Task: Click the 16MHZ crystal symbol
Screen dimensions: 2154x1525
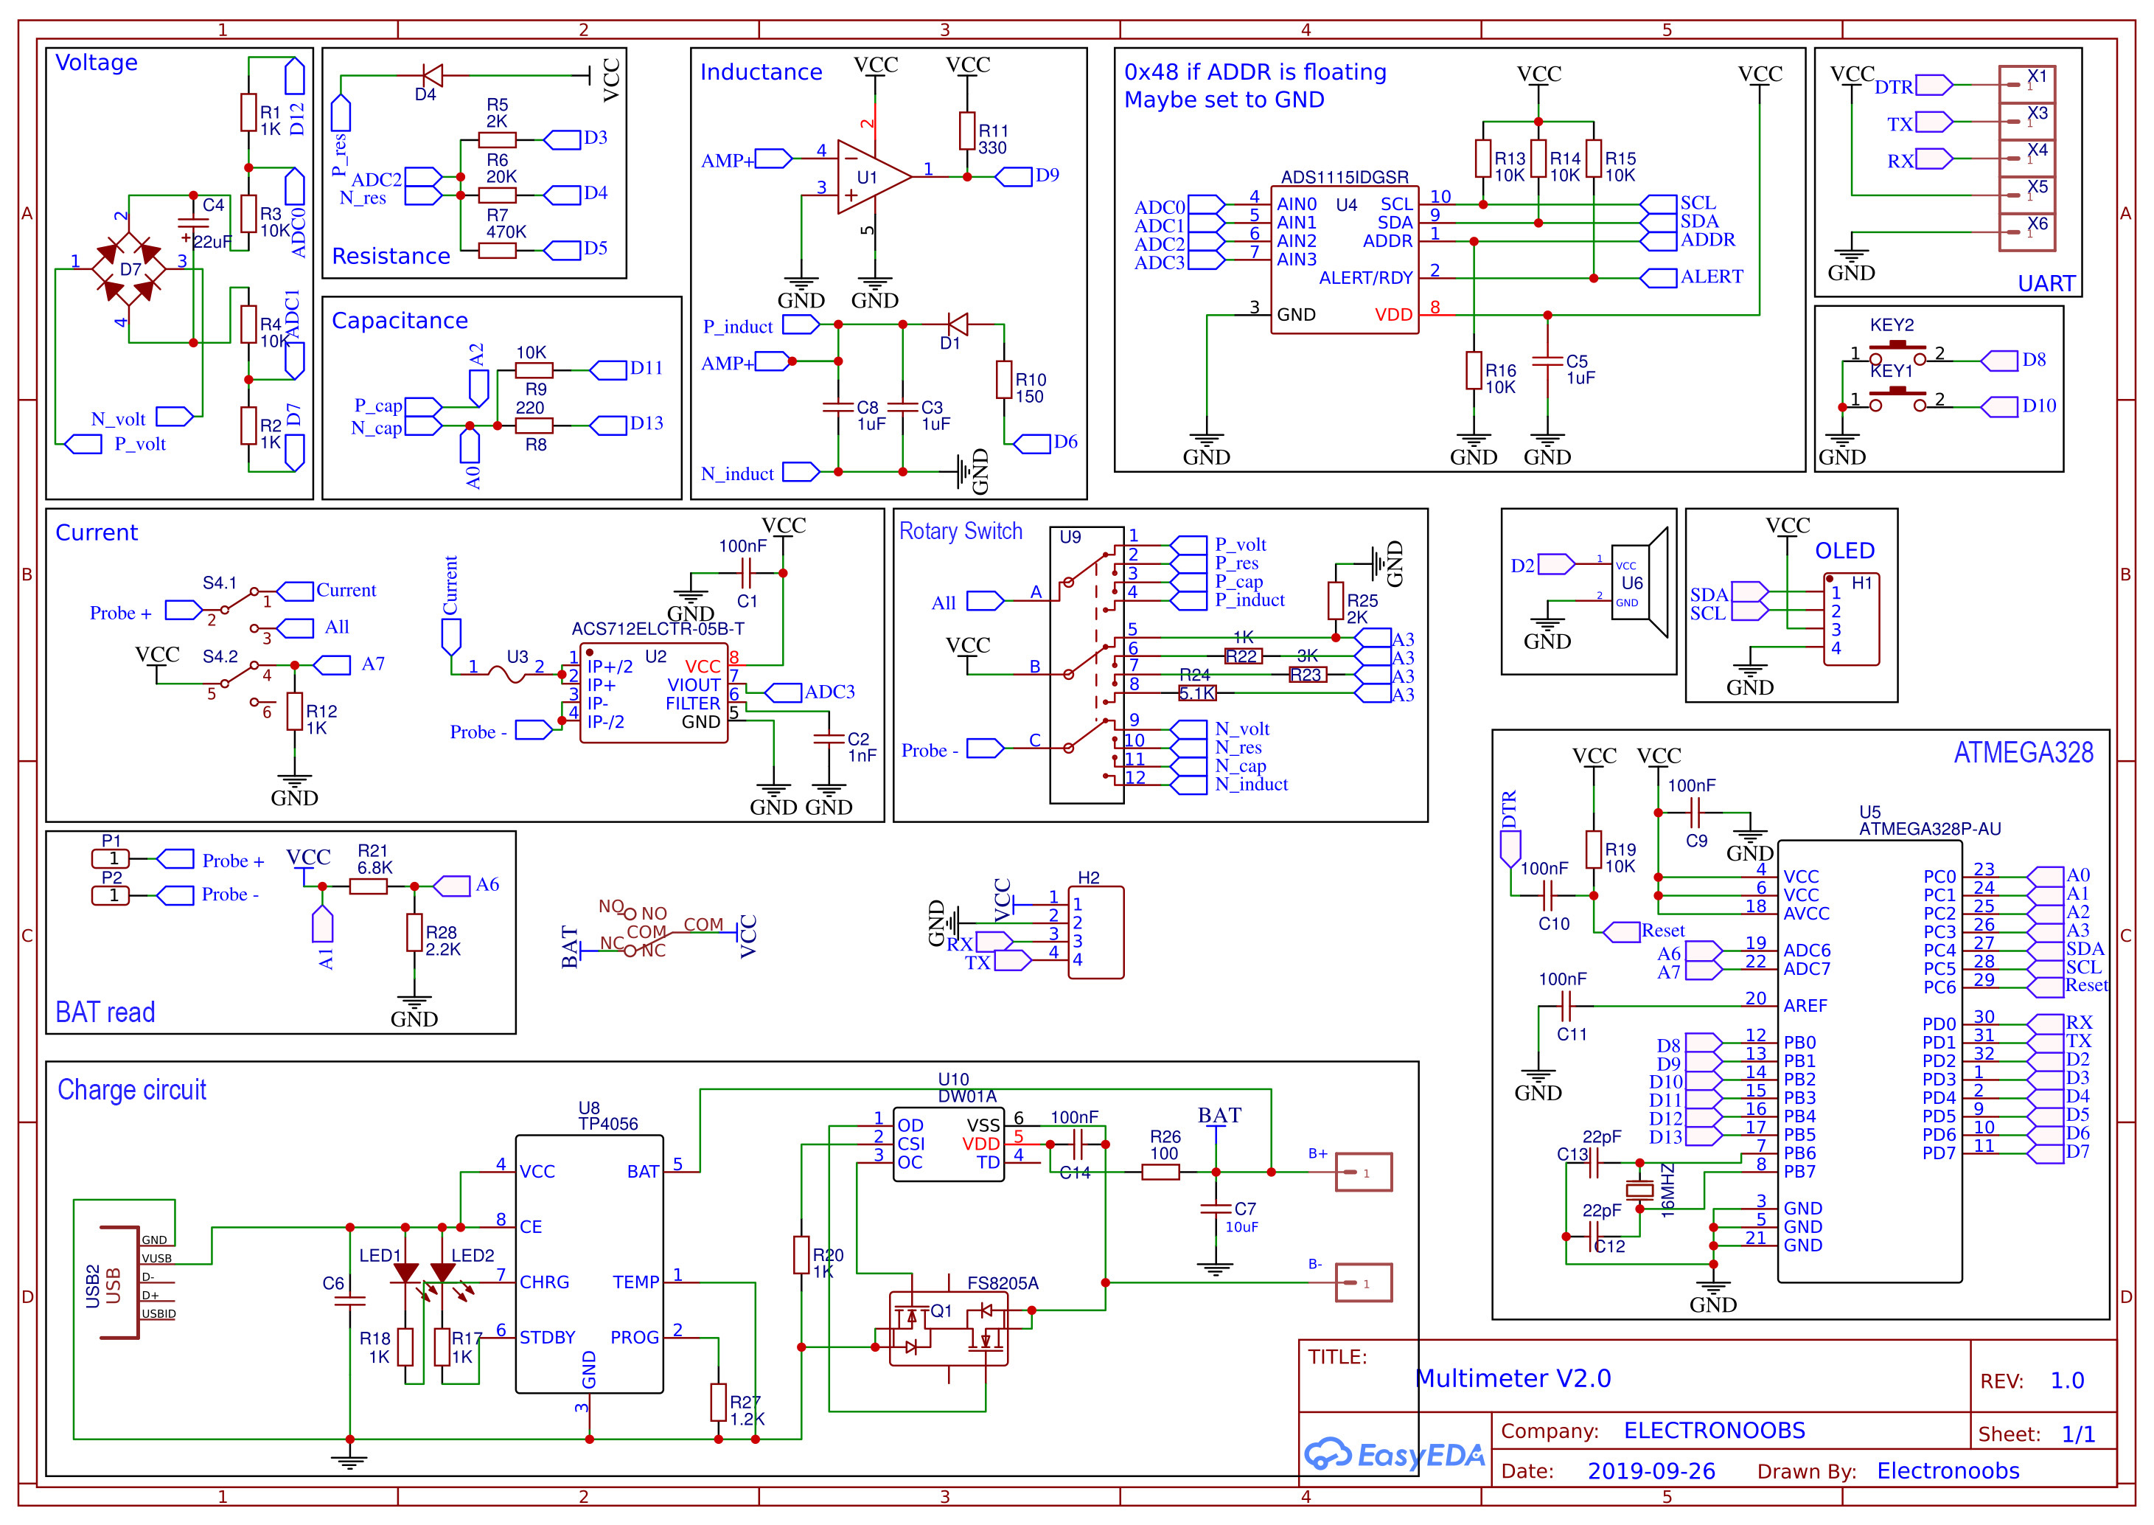Action: coord(1639,1191)
